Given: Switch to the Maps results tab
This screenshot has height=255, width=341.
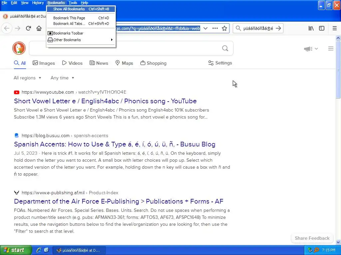Looking at the screenshot, I should (x=124, y=63).
